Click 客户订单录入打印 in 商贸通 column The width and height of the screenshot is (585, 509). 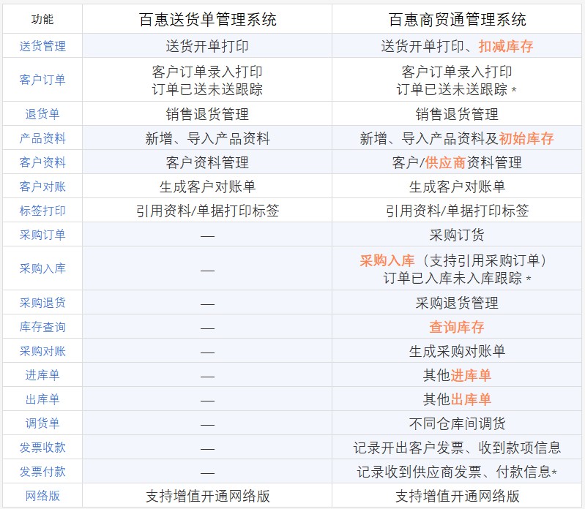pyautogui.click(x=457, y=72)
